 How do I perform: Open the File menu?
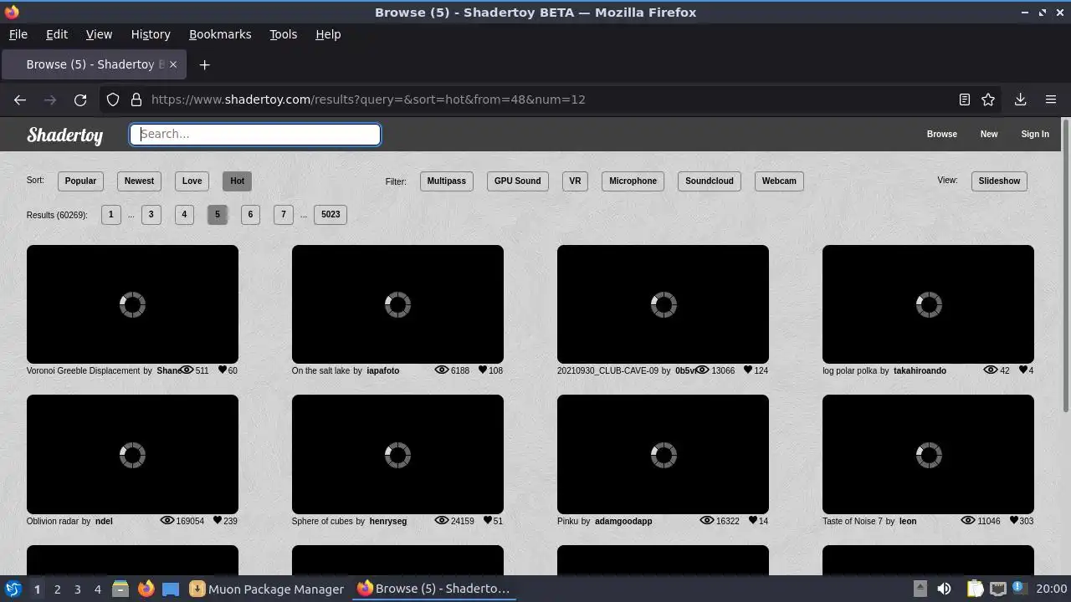18,34
